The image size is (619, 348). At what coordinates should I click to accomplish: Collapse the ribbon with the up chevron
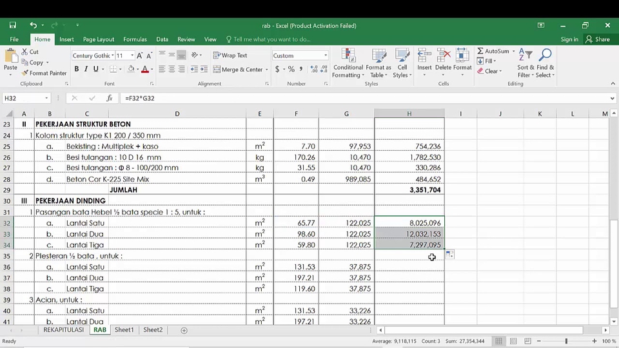pyautogui.click(x=613, y=84)
